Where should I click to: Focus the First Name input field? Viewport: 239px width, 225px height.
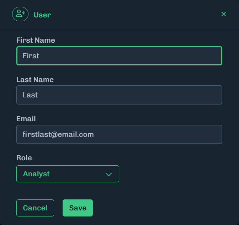[x=119, y=56]
